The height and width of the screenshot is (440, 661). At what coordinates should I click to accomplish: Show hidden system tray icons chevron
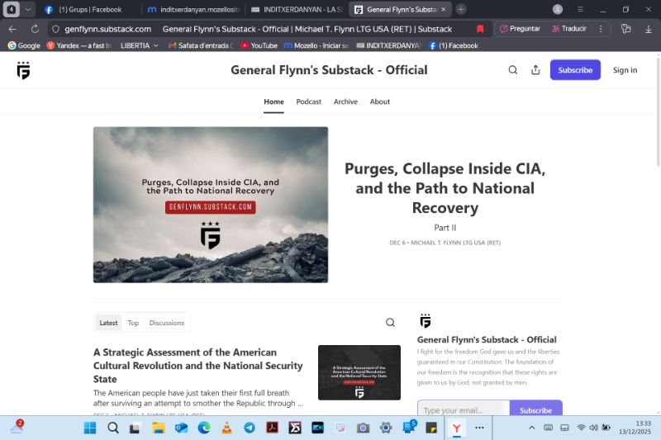pos(531,428)
